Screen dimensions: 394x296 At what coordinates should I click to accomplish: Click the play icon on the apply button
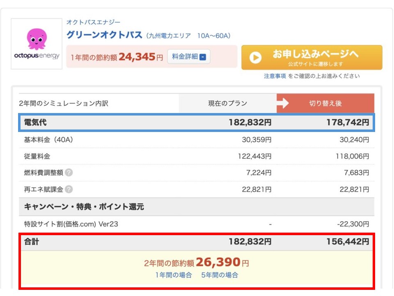point(255,58)
